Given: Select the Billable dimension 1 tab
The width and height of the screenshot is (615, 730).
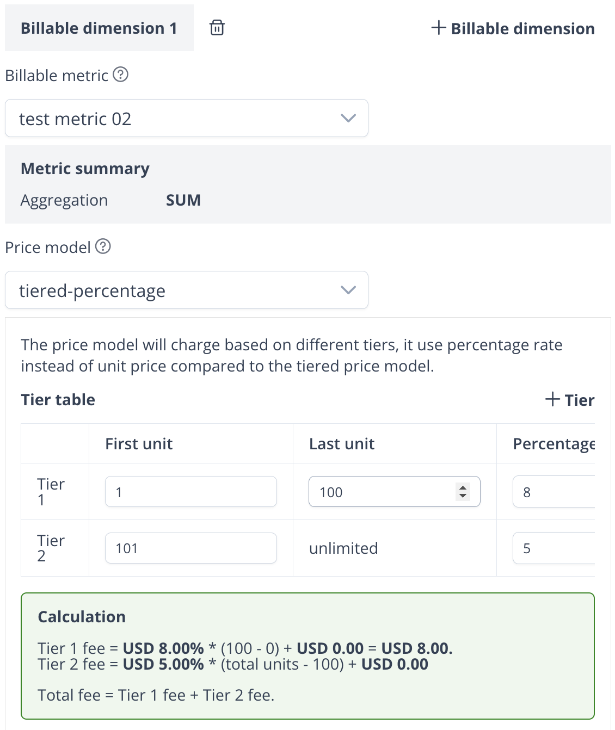Looking at the screenshot, I should click(99, 28).
